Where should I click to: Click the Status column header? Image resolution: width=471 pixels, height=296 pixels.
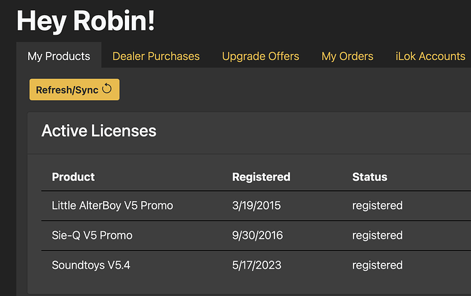click(369, 177)
